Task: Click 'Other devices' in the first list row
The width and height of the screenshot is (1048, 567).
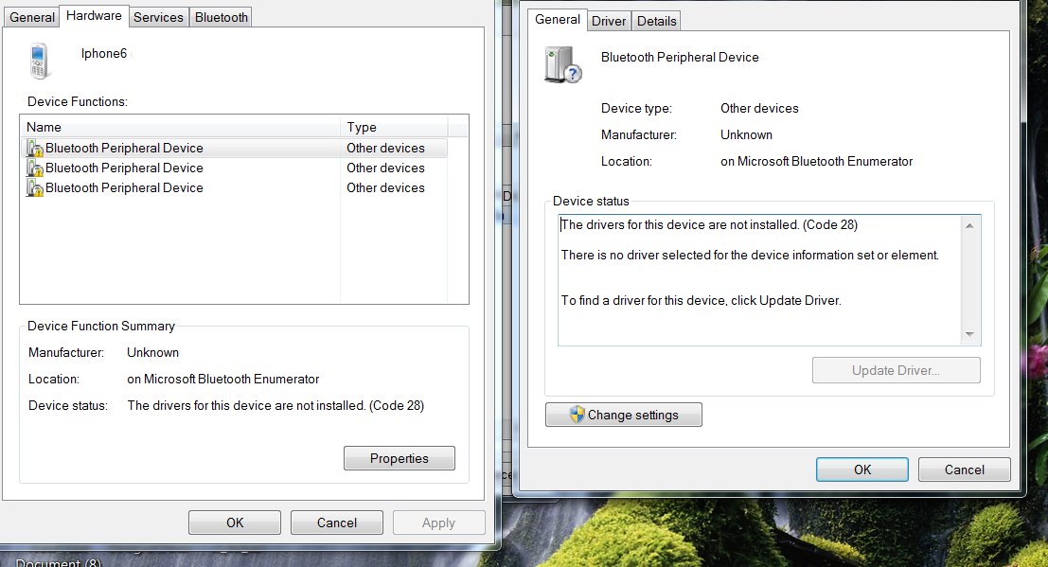Action: click(x=385, y=148)
